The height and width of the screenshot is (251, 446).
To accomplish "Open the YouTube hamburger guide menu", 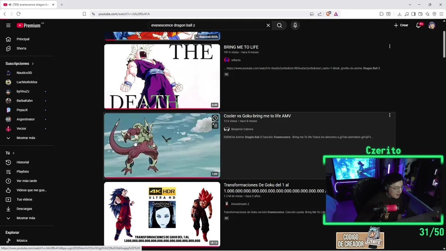I will (8, 25).
